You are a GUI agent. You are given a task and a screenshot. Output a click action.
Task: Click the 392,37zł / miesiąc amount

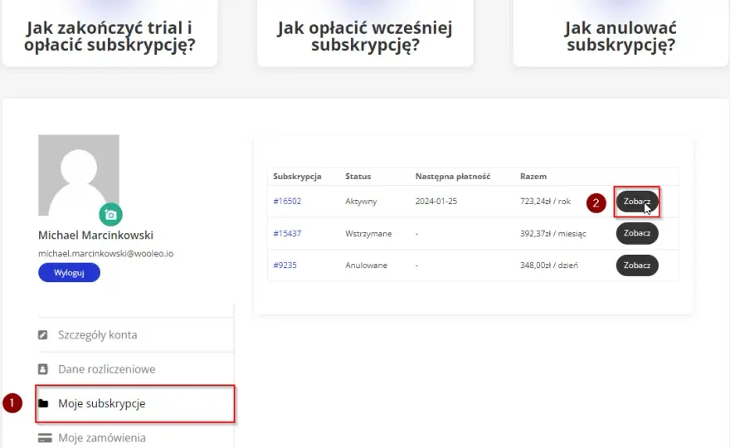click(553, 233)
